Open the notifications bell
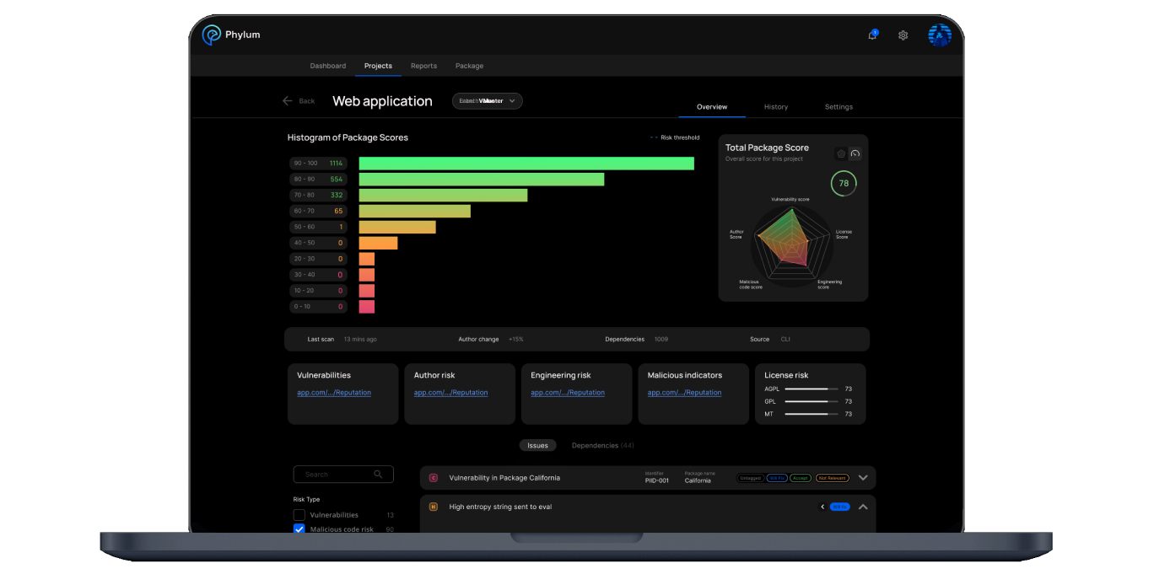The width and height of the screenshot is (1154, 585). [872, 35]
